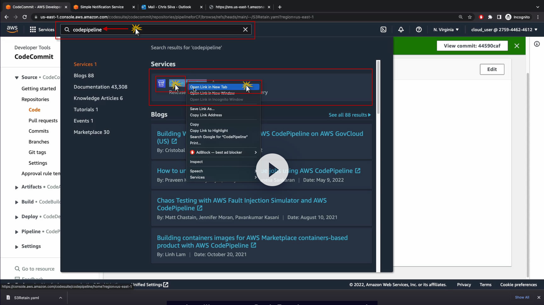Click the browser back arrow
544x305 pixels.
(x=7, y=17)
